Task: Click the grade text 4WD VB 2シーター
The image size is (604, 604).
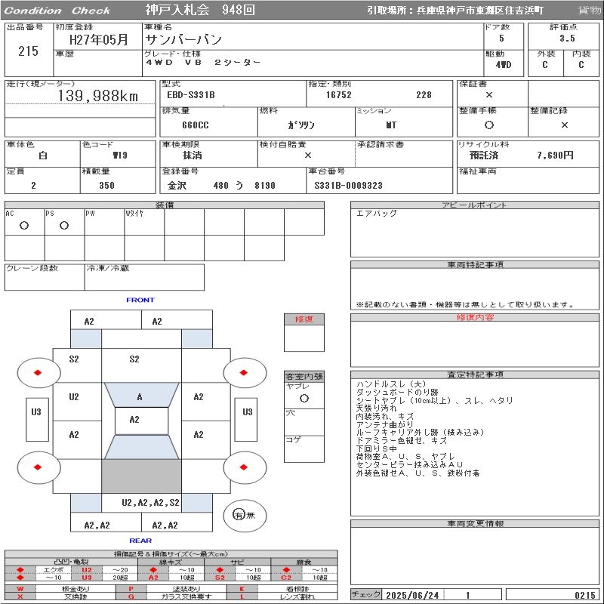Action: tap(203, 62)
